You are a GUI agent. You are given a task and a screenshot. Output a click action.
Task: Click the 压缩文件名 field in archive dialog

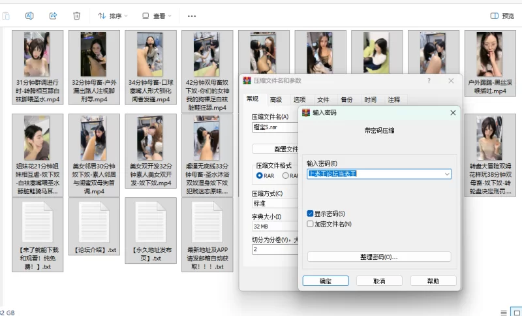pyautogui.click(x=275, y=127)
